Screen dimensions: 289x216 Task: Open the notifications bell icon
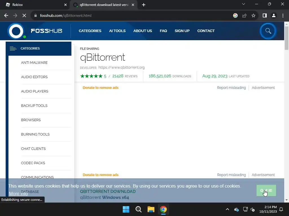pyautogui.click(x=281, y=209)
